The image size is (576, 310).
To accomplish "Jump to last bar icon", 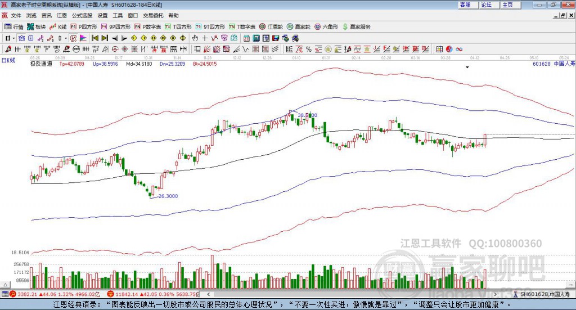I will (x=105, y=38).
